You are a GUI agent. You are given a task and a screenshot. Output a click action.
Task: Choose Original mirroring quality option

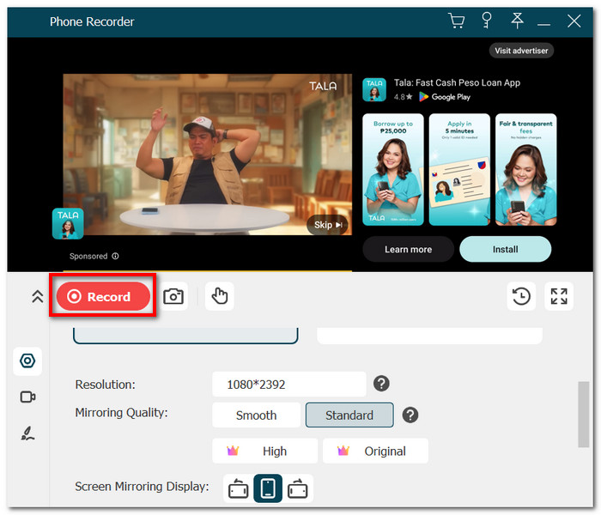[x=375, y=451]
